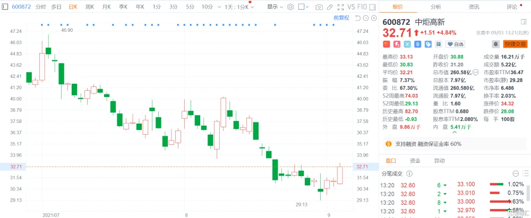531x218 pixels.
Task: Expand the 显示 display dropdown
Action: point(275,7)
